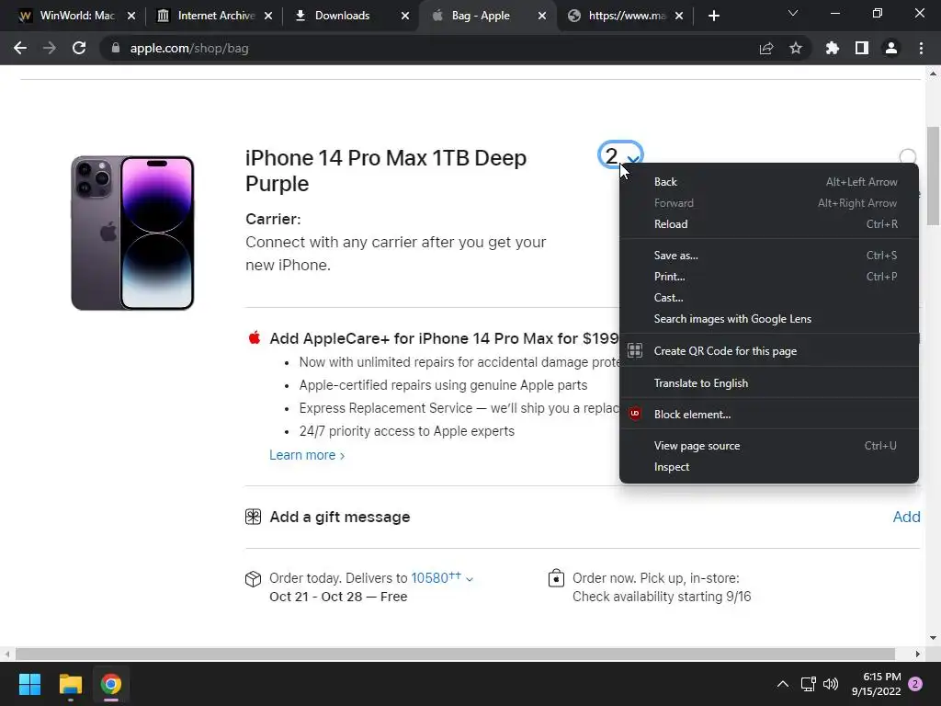
Task: Close the WinWorld tab
Action: click(131, 16)
